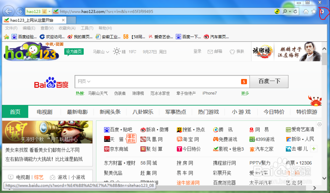Open the 爱奇艺会 bookmark

pos(161,37)
